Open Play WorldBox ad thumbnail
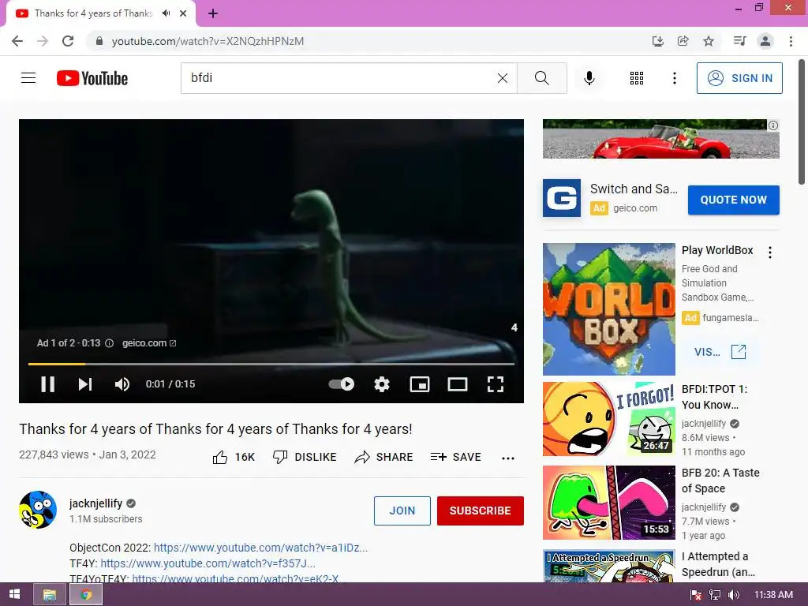Viewport: 808px width, 606px height. pyautogui.click(x=609, y=309)
